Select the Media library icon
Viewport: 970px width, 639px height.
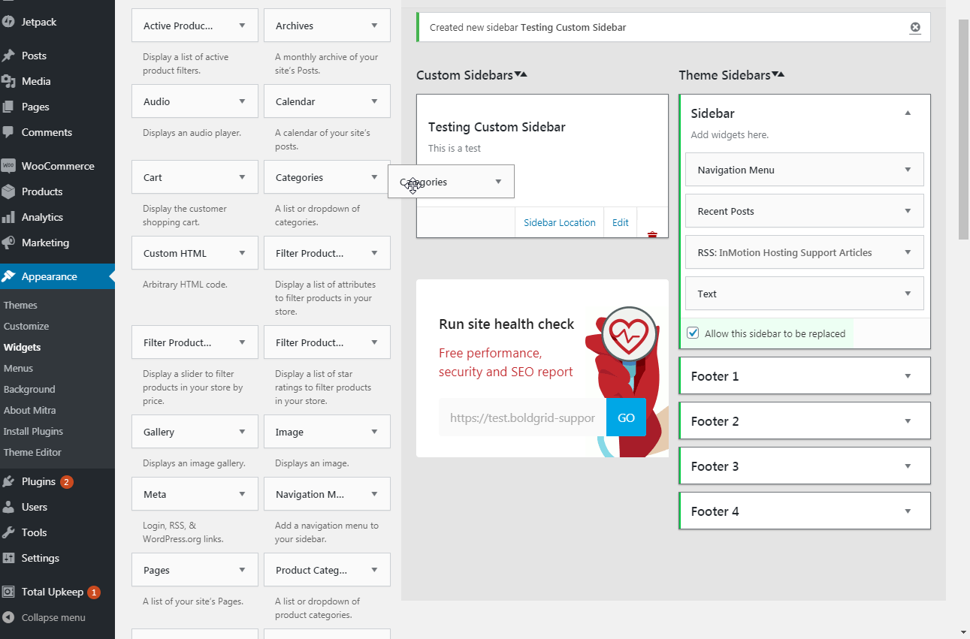13,81
